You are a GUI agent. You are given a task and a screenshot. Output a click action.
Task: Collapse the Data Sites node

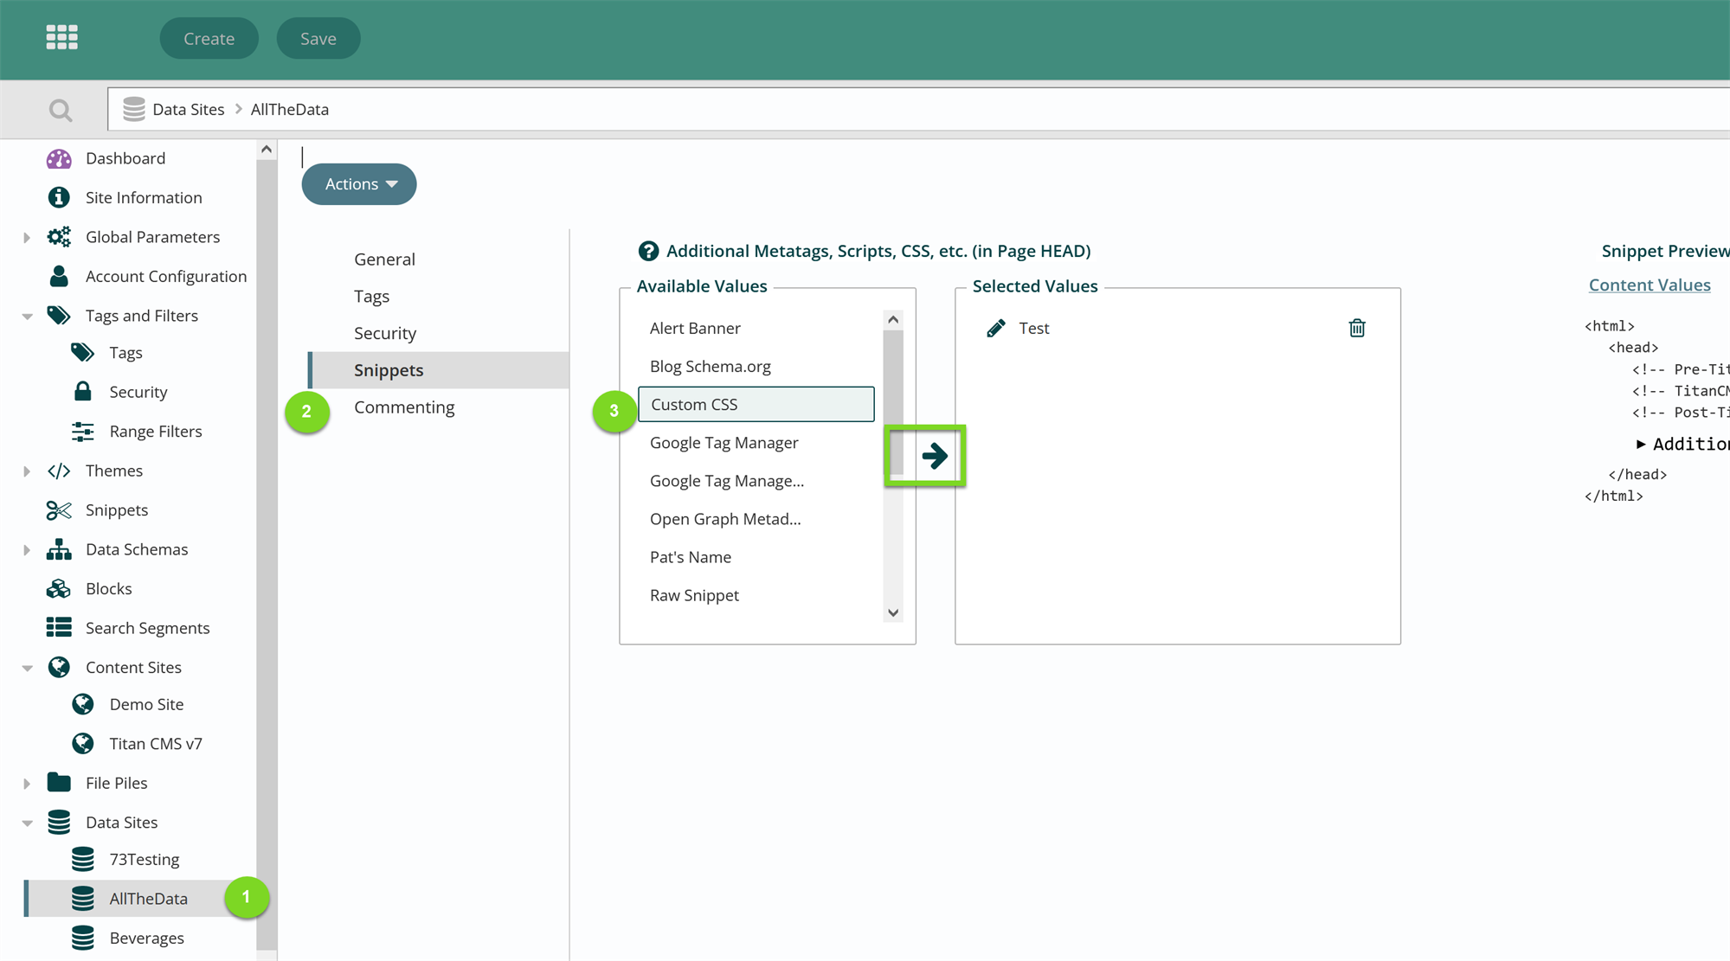27,823
